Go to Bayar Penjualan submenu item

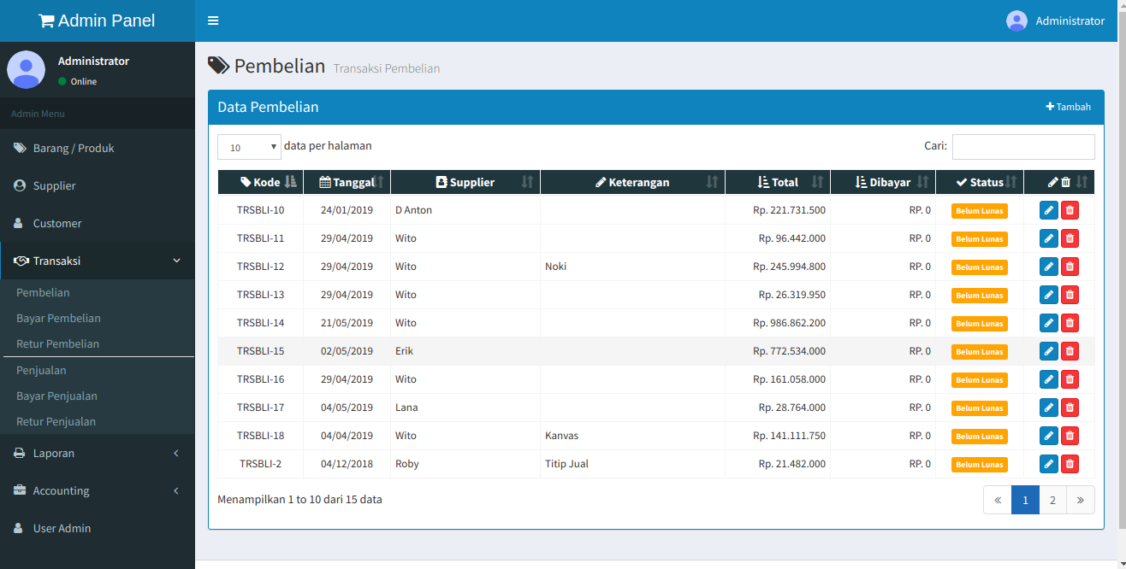[x=56, y=396]
